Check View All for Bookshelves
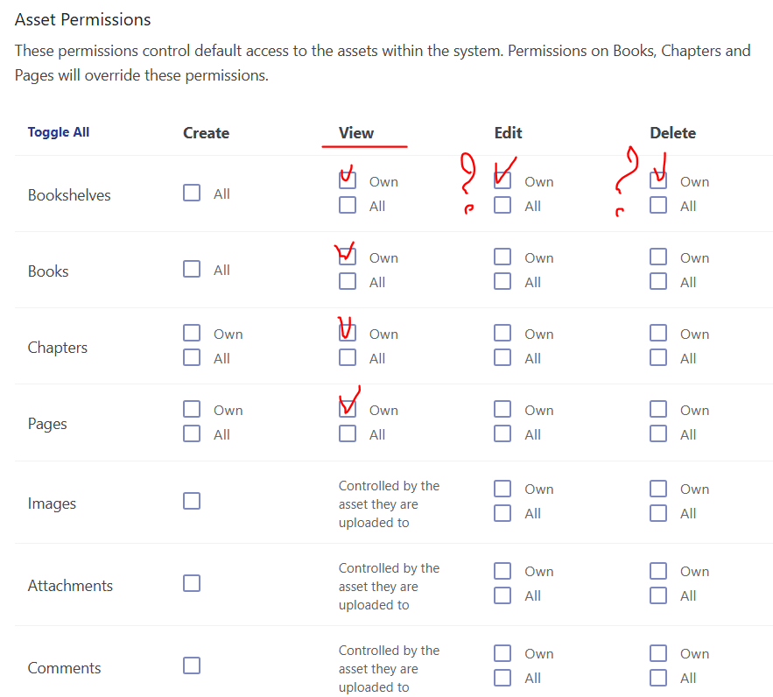Screen dimensions: 773x697 click(348, 205)
